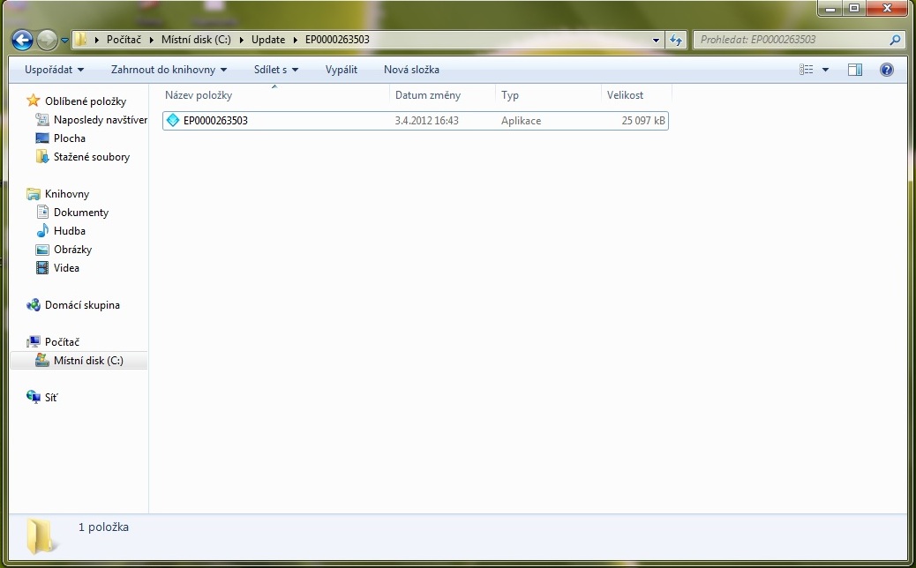Click the search magnifier icon

(895, 40)
